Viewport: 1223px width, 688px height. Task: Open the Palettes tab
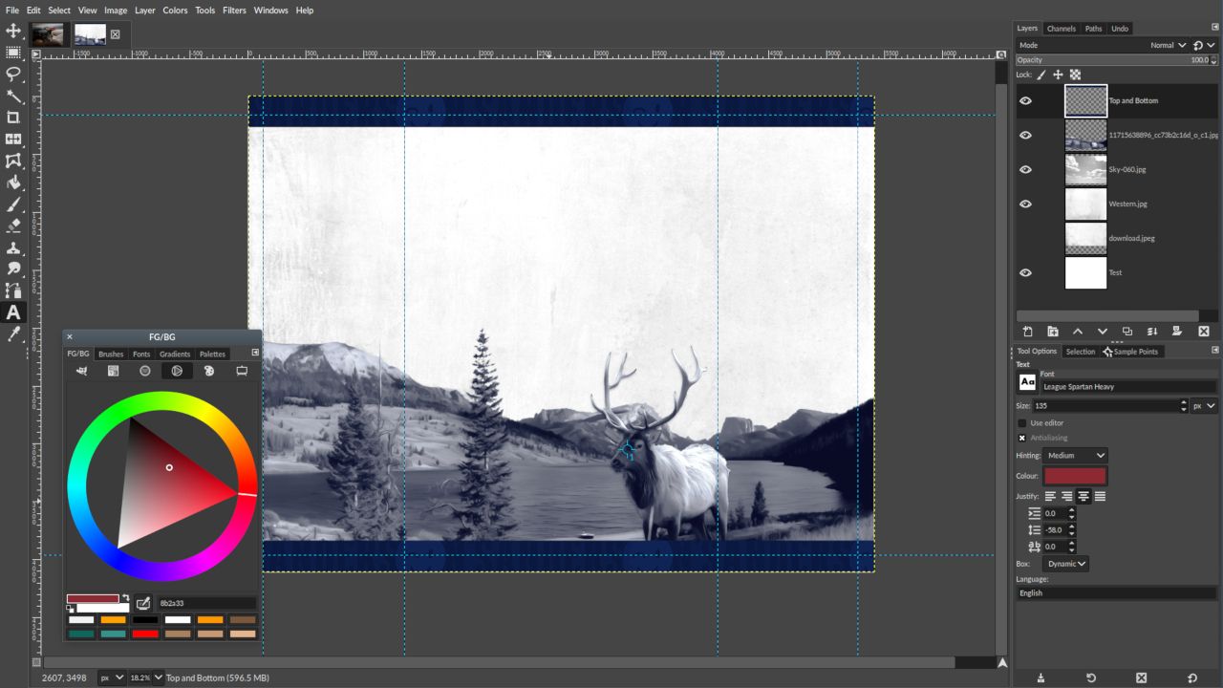212,354
